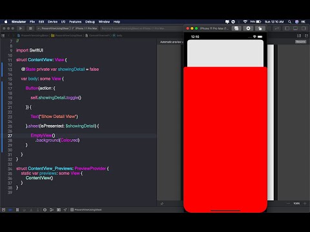Toggle the debug area hide icon at bottom left
310x232 pixels.
pos(3,209)
